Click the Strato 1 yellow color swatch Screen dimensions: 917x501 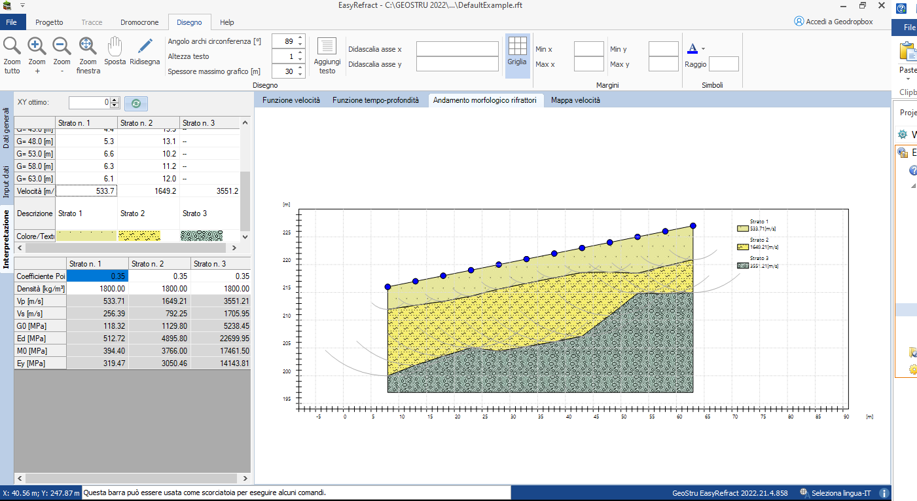tap(86, 236)
